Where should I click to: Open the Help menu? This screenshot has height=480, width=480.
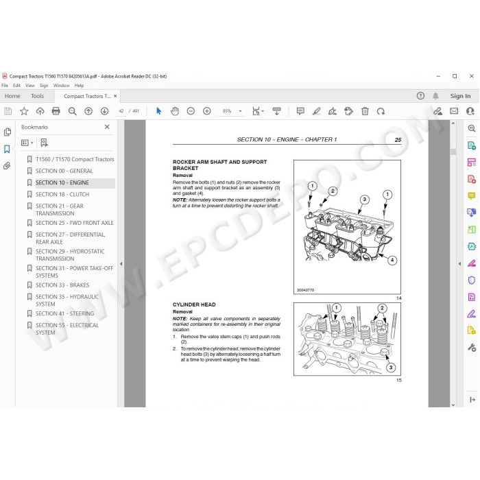tap(79, 86)
